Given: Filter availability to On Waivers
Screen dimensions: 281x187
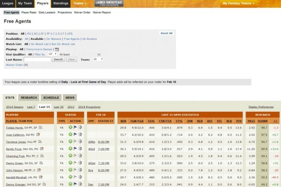Looking at the screenshot, I should [x=54, y=39].
